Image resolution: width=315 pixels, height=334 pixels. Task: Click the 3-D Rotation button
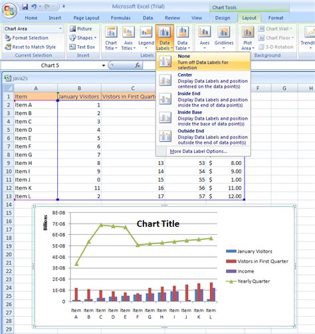pyautogui.click(x=276, y=47)
